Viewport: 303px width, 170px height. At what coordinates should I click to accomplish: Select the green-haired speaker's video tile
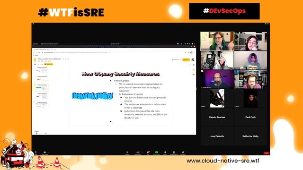217,41
